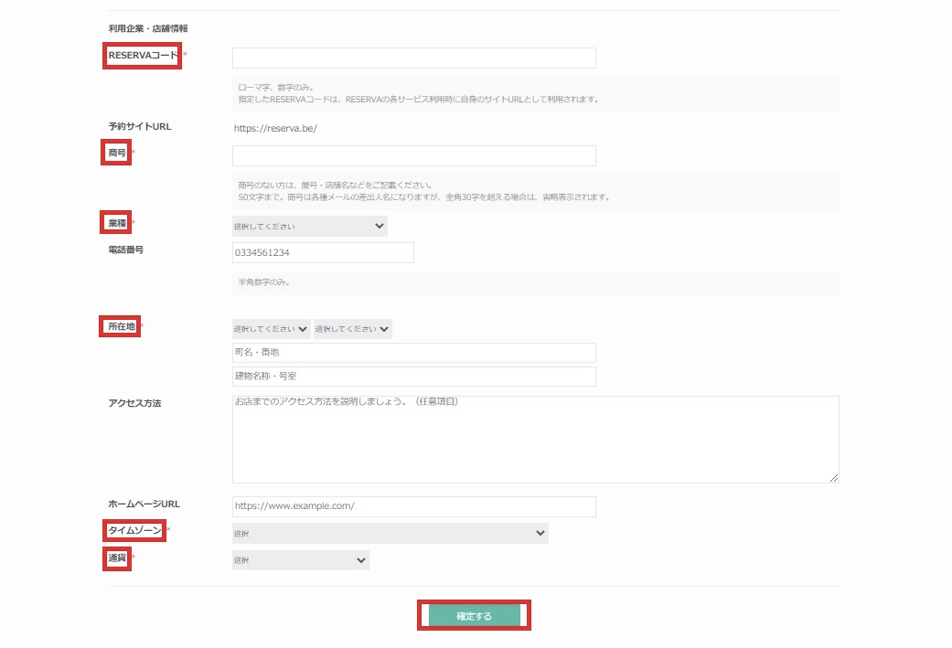Grab the アクセス方法 textarea resize handle
The height and width of the screenshot is (648, 952).
[x=833, y=477]
